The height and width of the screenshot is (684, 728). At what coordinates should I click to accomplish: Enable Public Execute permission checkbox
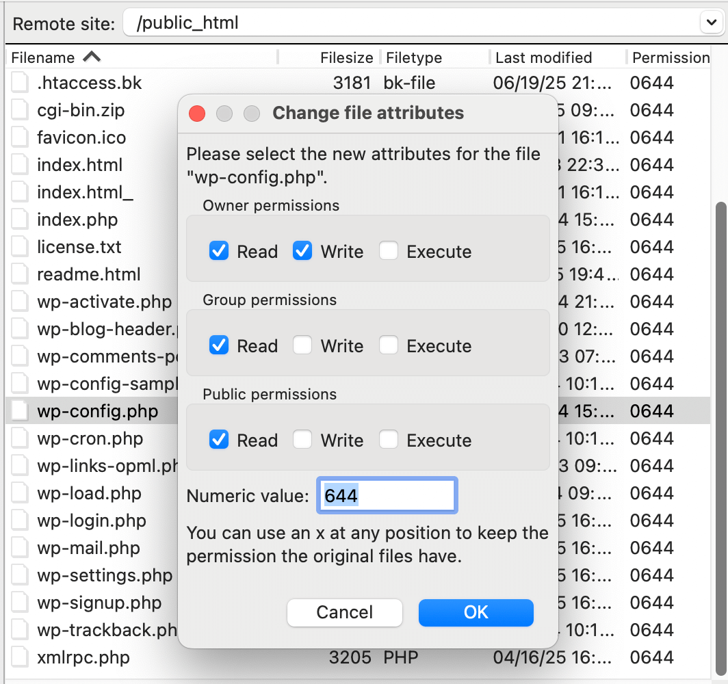(388, 439)
